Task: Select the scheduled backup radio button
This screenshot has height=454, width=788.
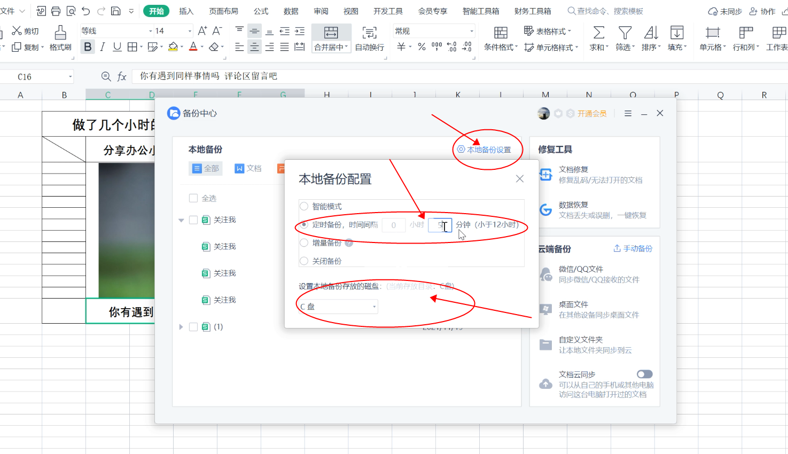Action: 304,224
